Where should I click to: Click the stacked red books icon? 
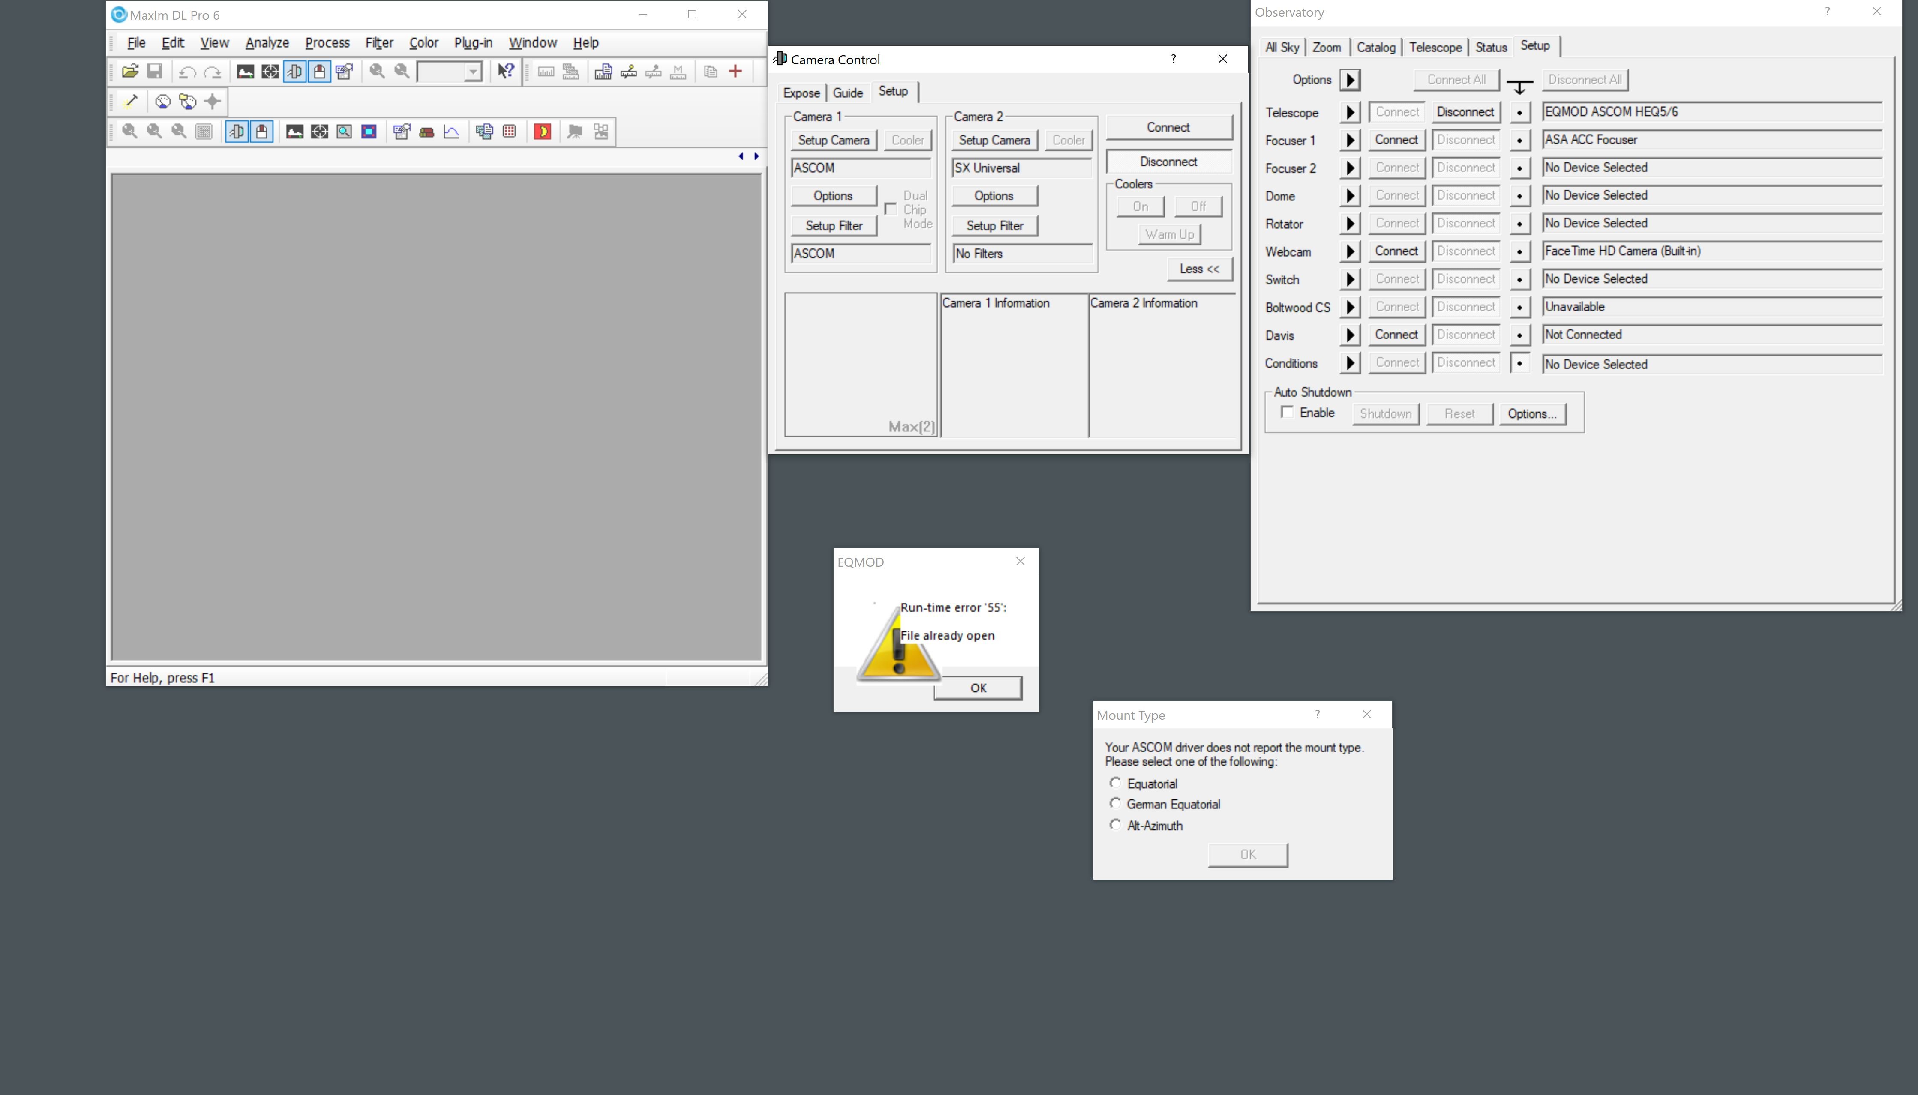[x=426, y=132]
